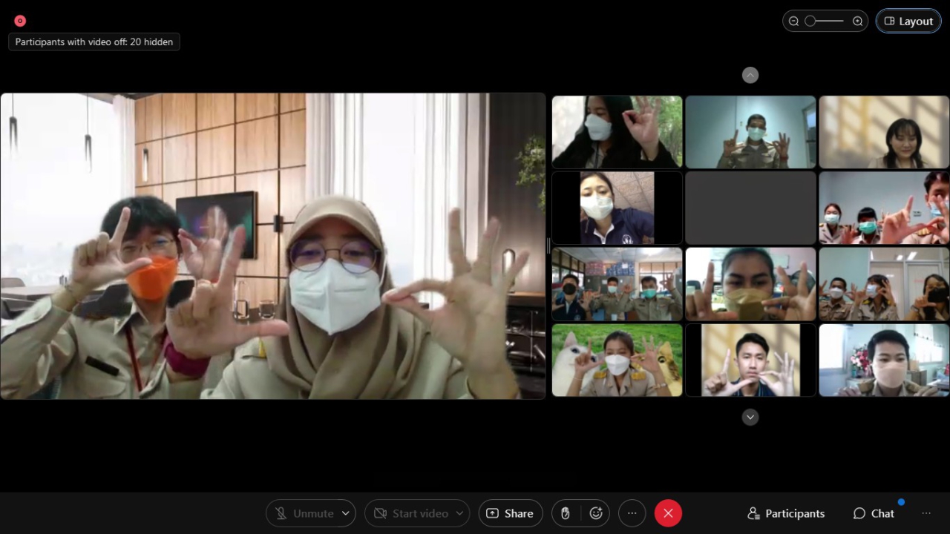Open the emoji reactions icon
This screenshot has height=534, width=950.
(596, 513)
